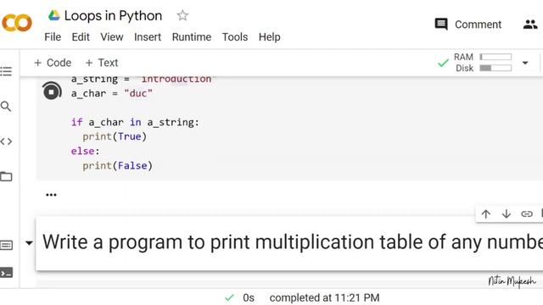This screenshot has height=305, width=543.
Task: Open the Files folder sidebar icon
Action: [6, 176]
